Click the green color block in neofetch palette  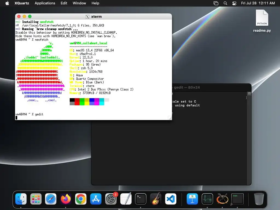82,102
